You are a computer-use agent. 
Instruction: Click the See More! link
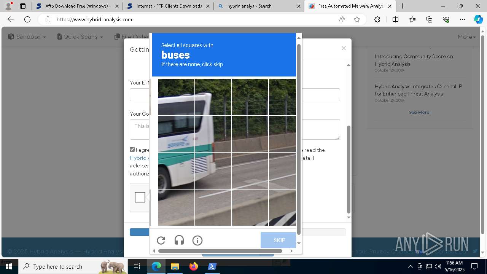coord(420,112)
